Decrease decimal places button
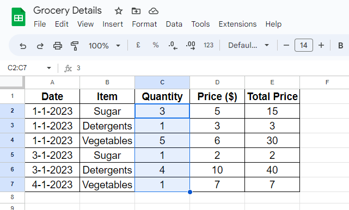The width and height of the screenshot is (349, 210). (x=173, y=45)
